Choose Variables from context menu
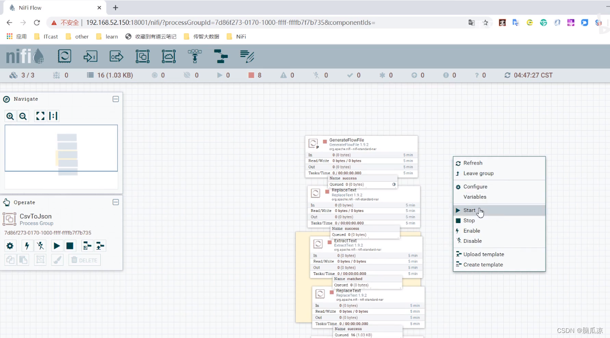The width and height of the screenshot is (610, 338). [x=499, y=197]
